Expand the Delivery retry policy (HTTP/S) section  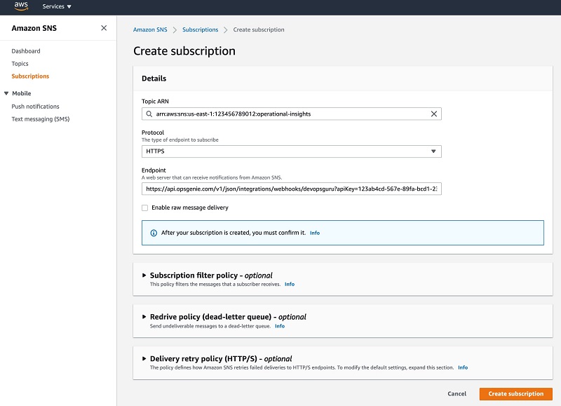[x=144, y=358]
